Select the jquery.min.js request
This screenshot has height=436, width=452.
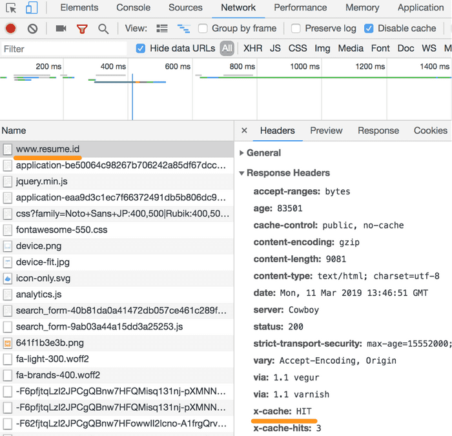point(41,182)
